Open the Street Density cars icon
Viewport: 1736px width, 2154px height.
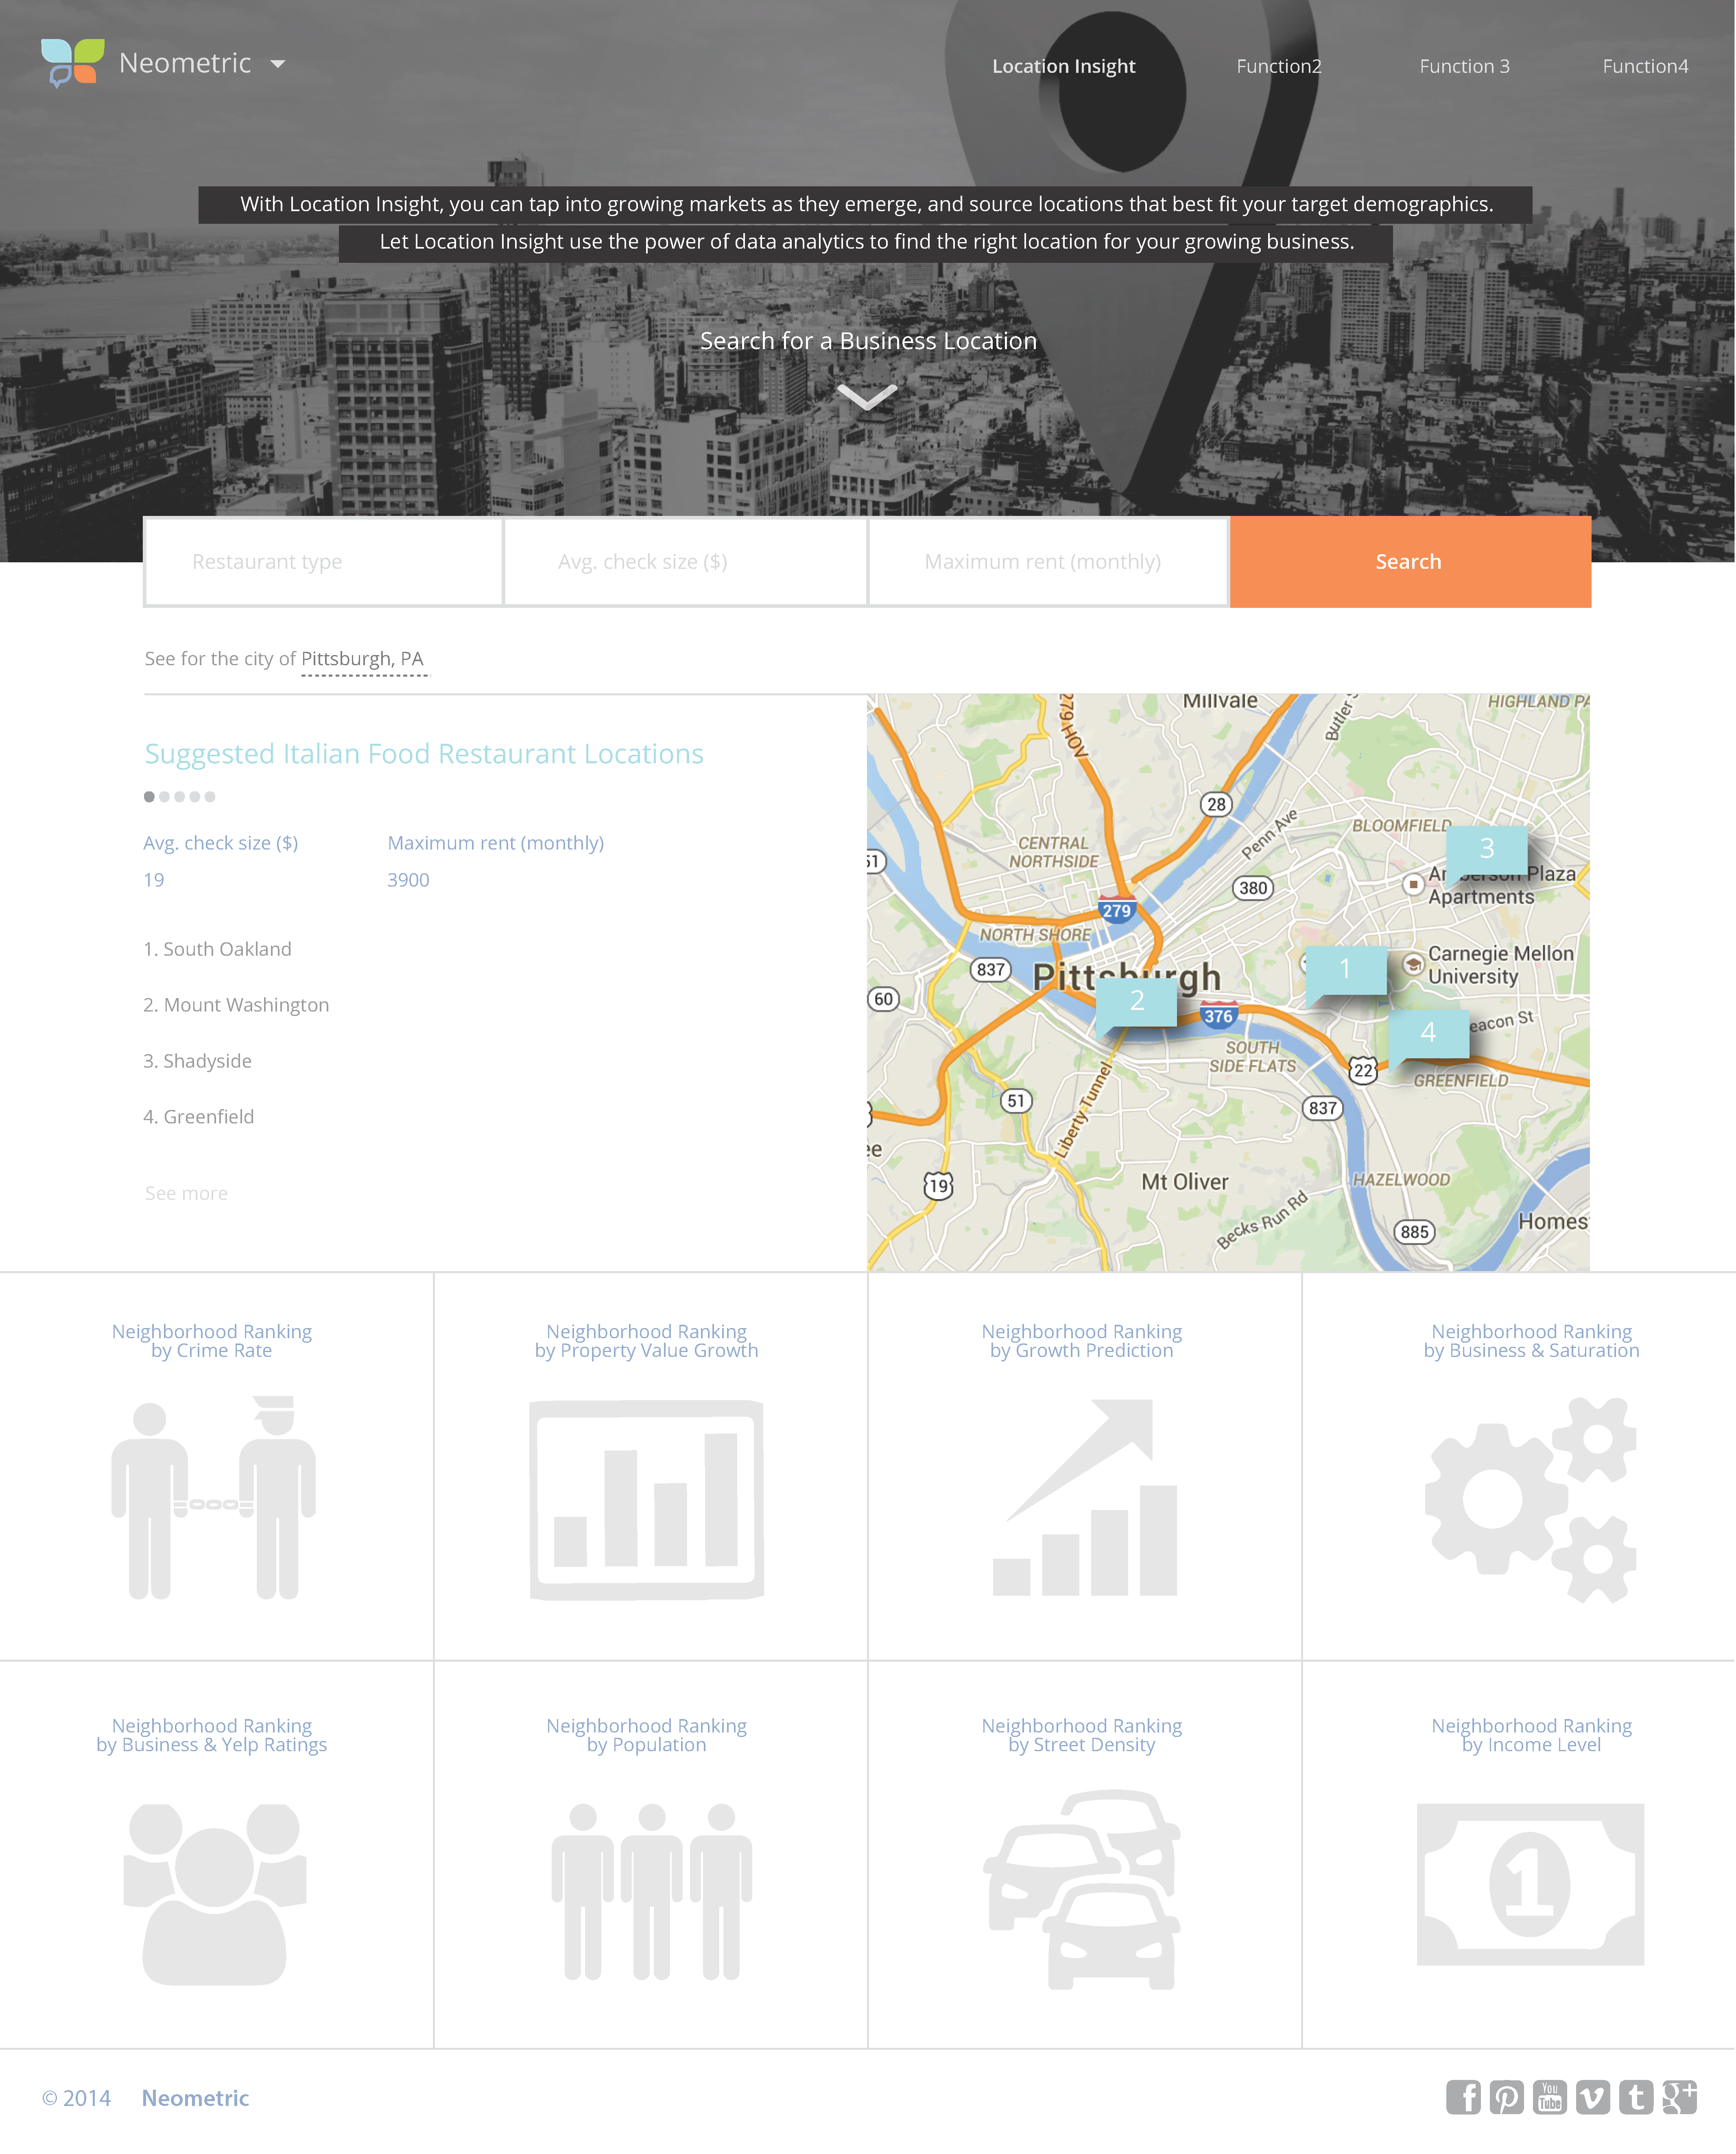pos(1083,1889)
